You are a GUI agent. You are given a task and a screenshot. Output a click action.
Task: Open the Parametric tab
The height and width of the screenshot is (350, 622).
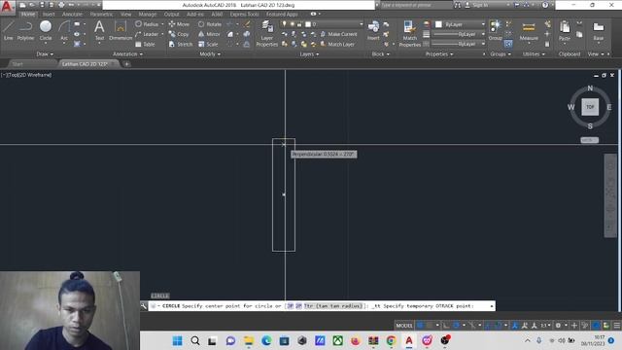tap(101, 14)
